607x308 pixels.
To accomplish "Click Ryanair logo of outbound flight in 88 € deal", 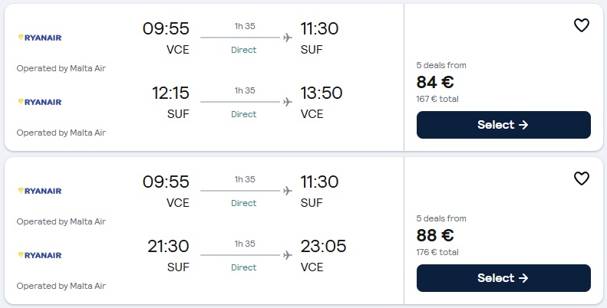I will [x=40, y=191].
